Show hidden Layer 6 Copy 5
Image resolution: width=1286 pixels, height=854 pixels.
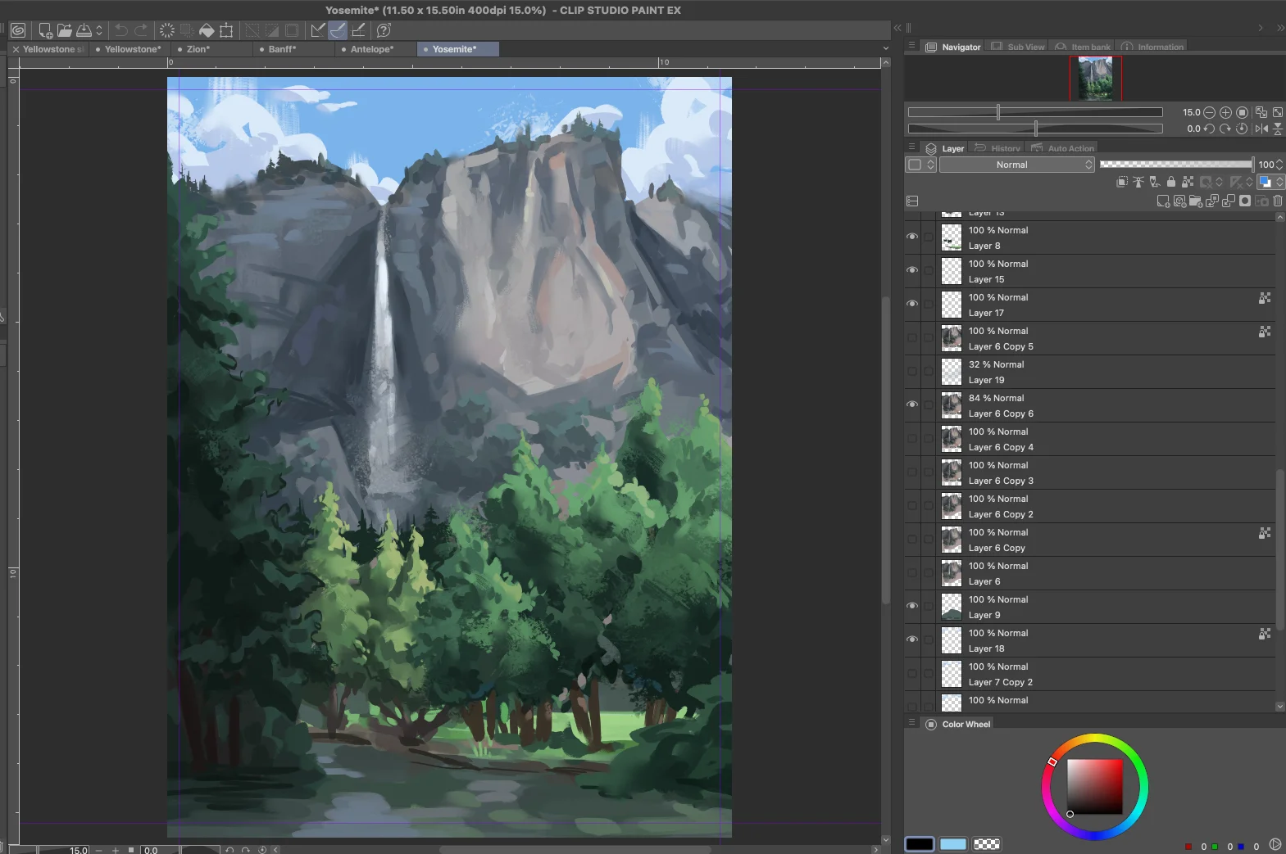pos(912,337)
